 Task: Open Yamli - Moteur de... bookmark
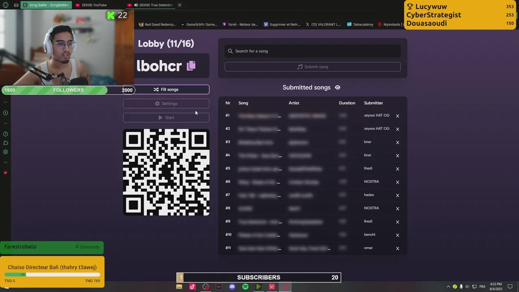pos(240,24)
